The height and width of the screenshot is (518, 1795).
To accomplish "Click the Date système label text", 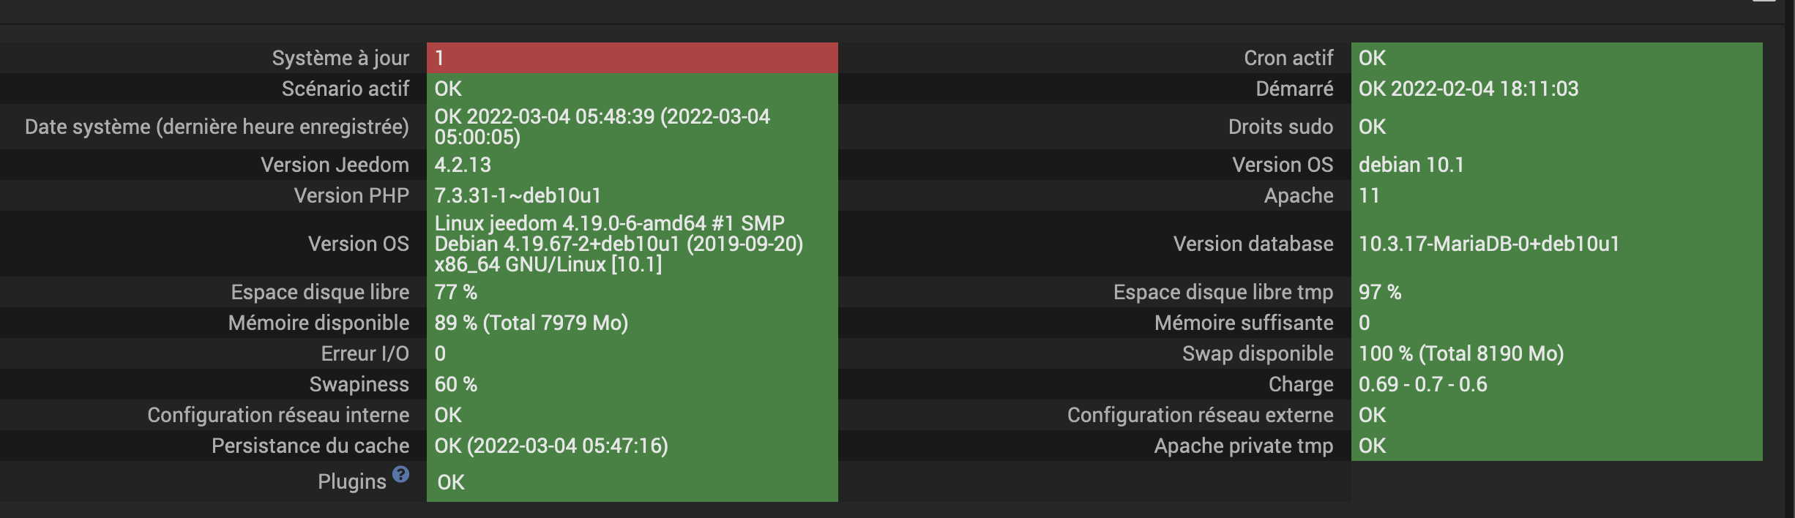I will (x=217, y=127).
